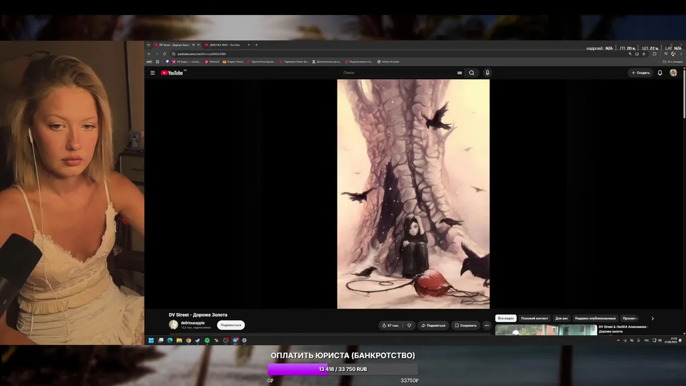Show hidden system tray icons chevron
The width and height of the screenshot is (686, 386).
pyautogui.click(x=618, y=340)
